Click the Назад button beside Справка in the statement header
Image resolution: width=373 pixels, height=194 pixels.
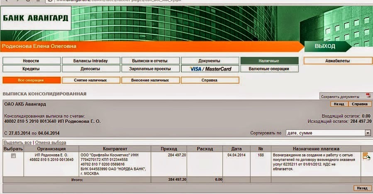point(339,104)
